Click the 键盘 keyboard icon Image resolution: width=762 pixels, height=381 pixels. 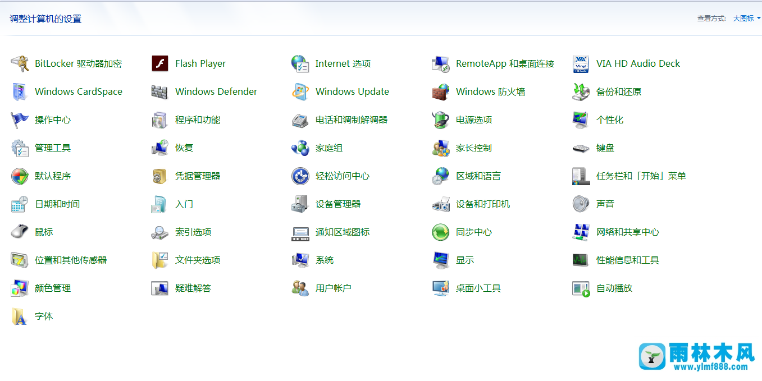tap(581, 148)
